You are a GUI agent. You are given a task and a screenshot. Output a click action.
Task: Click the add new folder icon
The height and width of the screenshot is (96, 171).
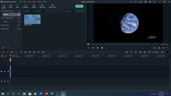click(3, 47)
